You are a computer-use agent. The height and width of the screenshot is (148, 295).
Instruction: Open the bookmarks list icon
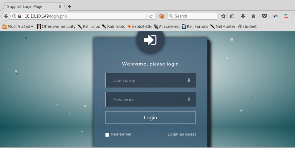click(x=232, y=16)
